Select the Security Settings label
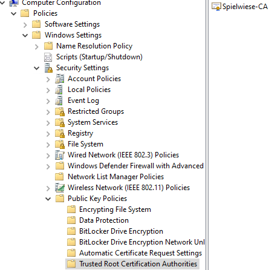The image size is (272, 270). pyautogui.click(x=82, y=68)
